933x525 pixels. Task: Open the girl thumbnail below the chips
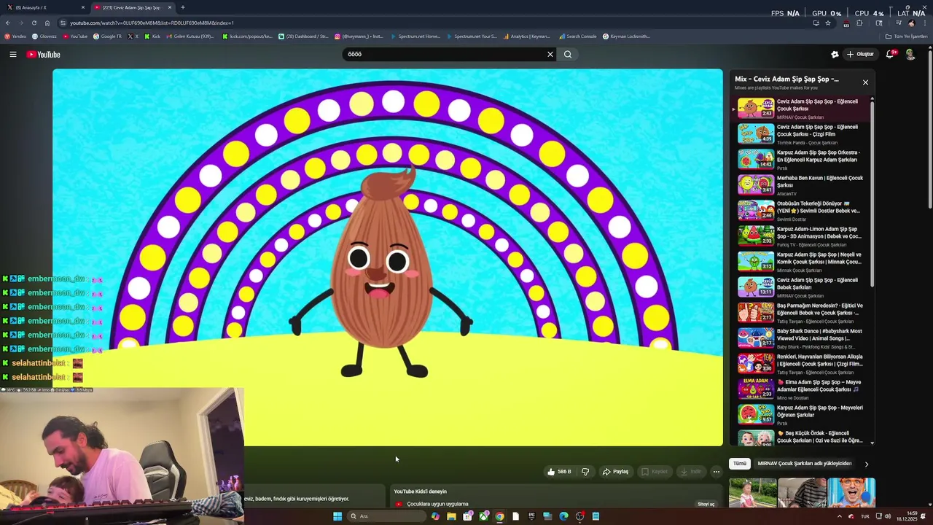pyautogui.click(x=753, y=493)
